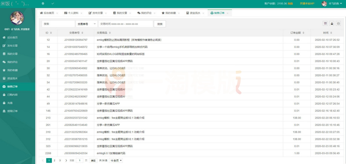Viewport: 346px width, 164px height.
Task: Click the globe icon in top header
Action: (x=43, y=3)
